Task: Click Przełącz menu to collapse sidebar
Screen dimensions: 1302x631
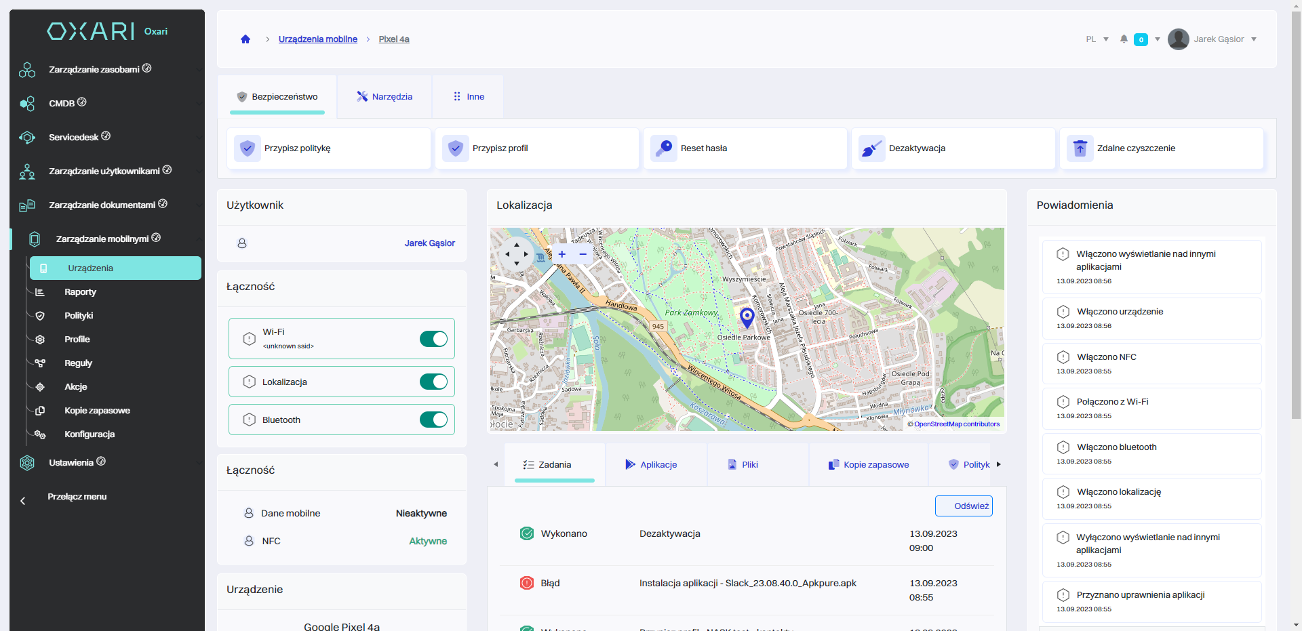Action: tap(77, 497)
